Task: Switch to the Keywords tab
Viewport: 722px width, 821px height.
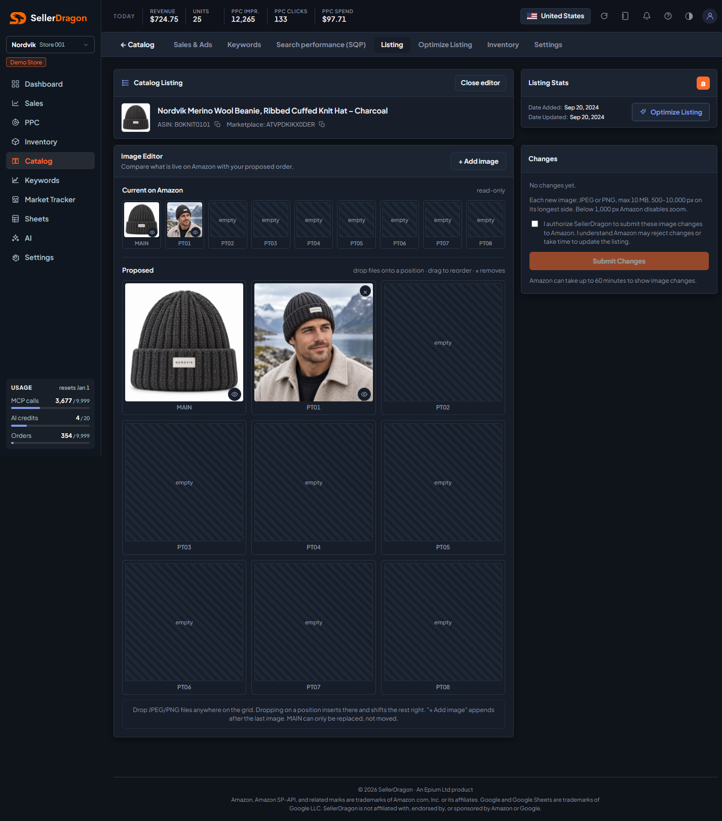Action: 244,45
